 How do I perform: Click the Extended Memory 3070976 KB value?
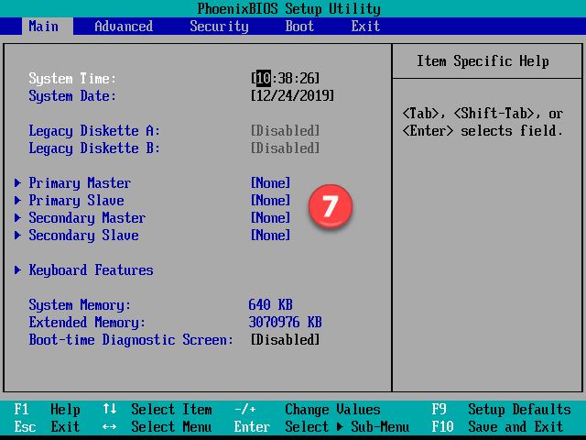tap(285, 322)
